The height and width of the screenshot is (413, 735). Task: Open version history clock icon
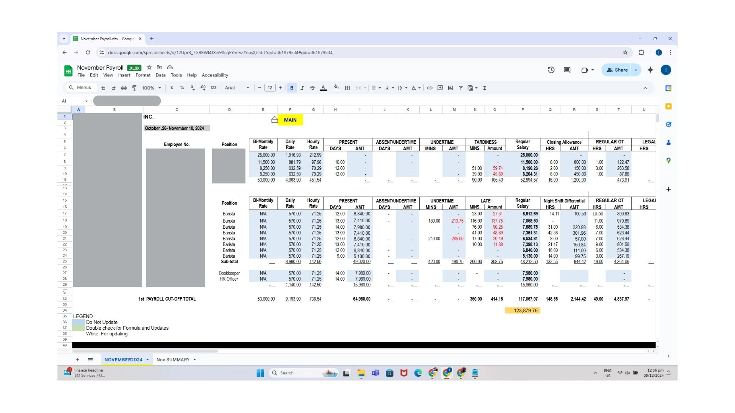pyautogui.click(x=551, y=70)
